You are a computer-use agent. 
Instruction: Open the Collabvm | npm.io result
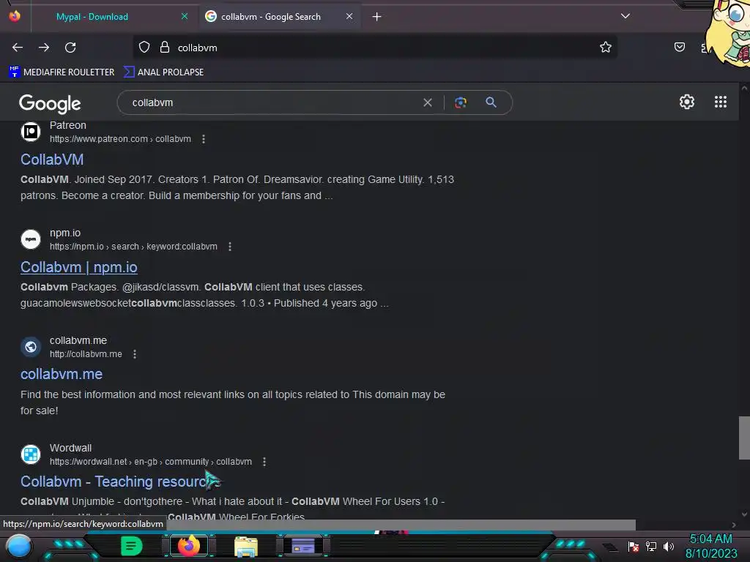pyautogui.click(x=79, y=267)
